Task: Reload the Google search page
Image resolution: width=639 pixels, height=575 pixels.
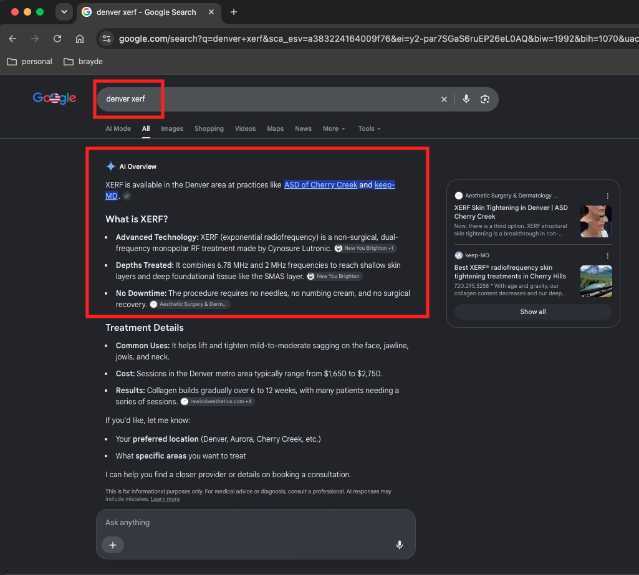Action: [x=57, y=39]
